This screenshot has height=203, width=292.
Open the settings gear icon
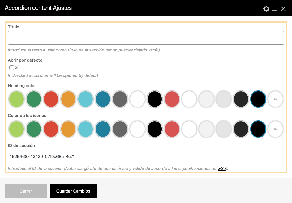(x=266, y=9)
